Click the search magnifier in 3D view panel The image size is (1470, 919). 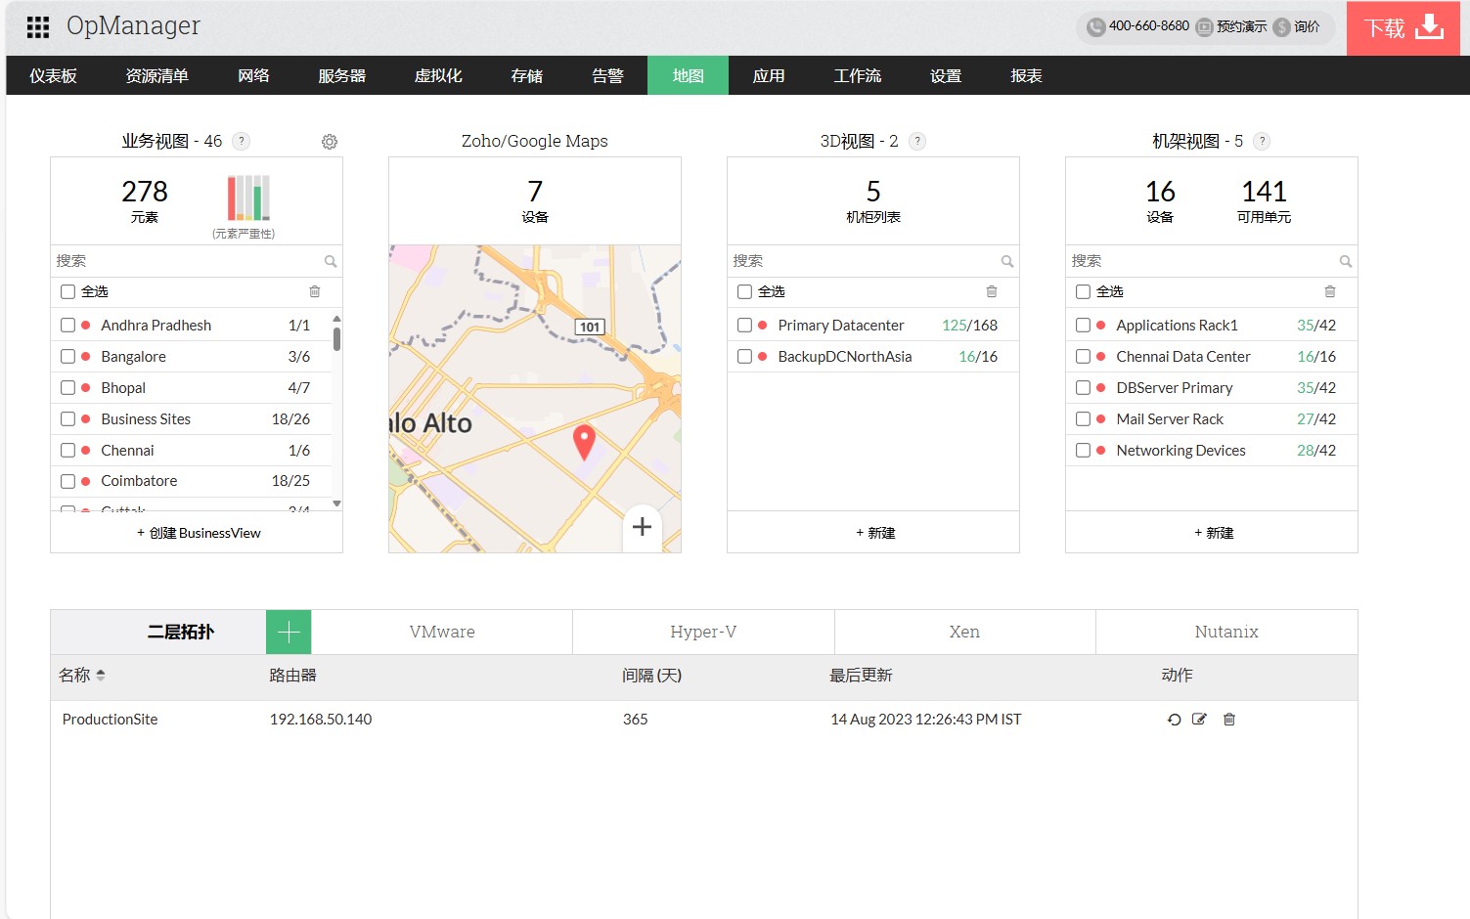click(x=1006, y=261)
